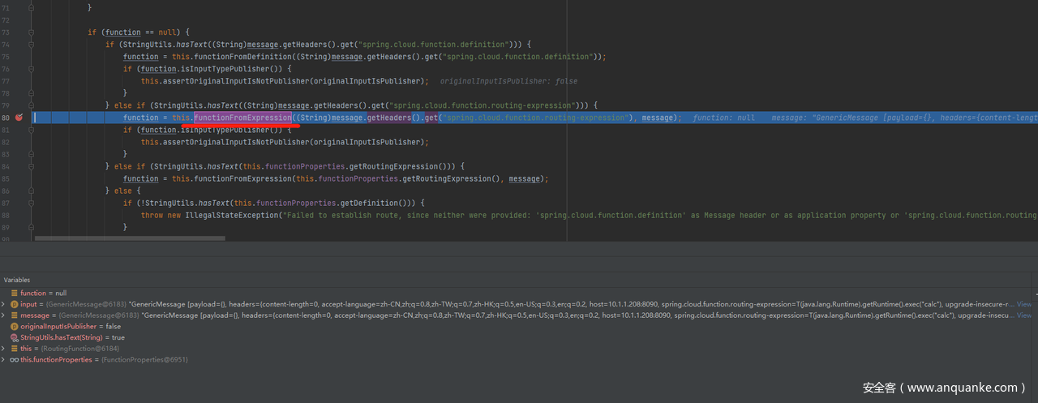Select the 'function = null' variable icon

pyautogui.click(x=14, y=293)
